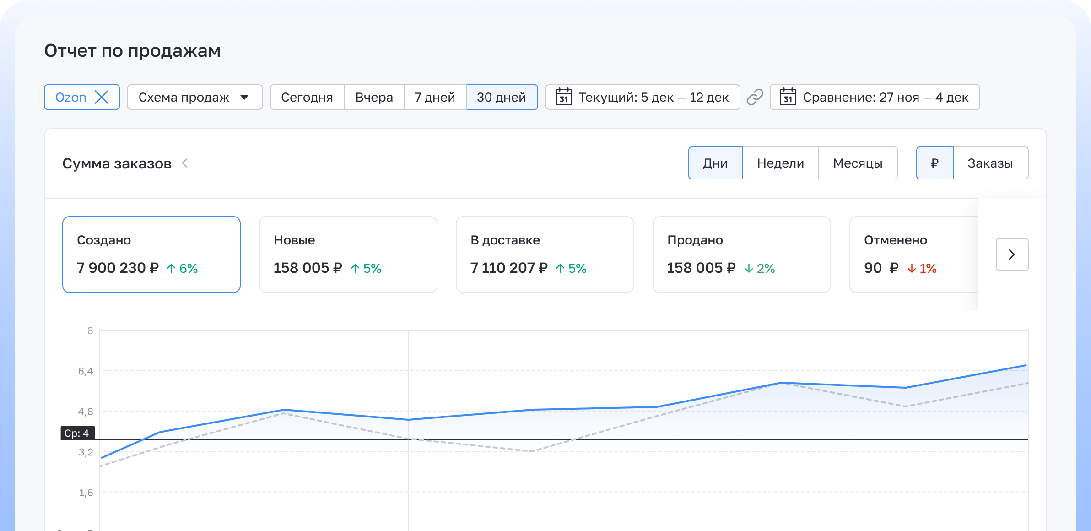1091x531 pixels.
Task: Open the Схема продаж dropdown
Action: pos(194,97)
